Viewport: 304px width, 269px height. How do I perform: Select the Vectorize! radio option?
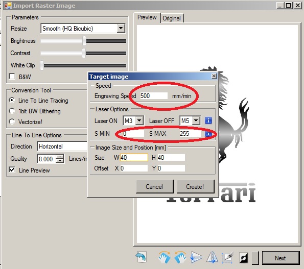click(12, 121)
